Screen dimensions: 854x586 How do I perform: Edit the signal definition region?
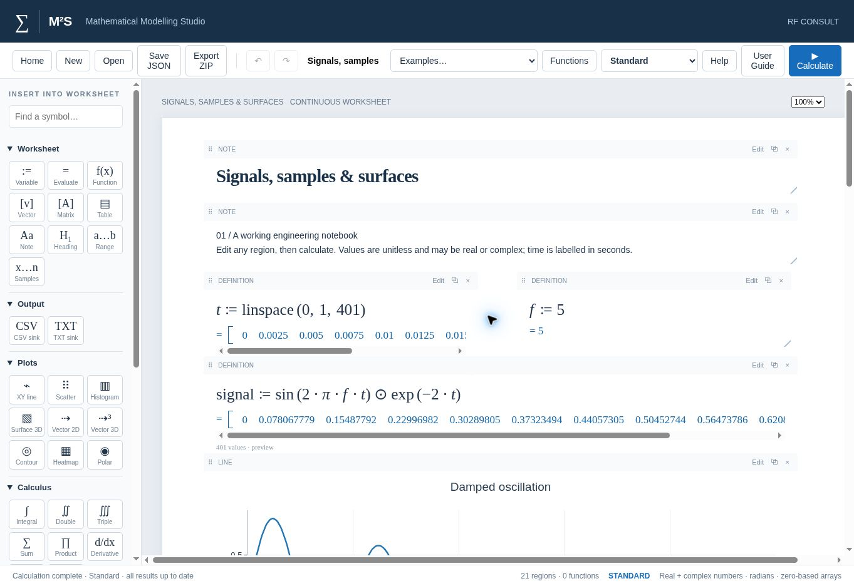pos(758,365)
